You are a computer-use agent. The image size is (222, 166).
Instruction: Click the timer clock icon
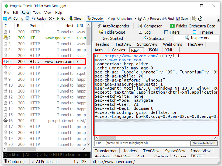tap(200, 19)
